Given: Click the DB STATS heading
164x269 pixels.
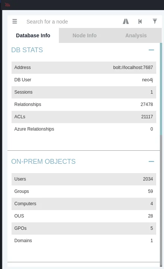Looking at the screenshot, I should coord(27,50).
